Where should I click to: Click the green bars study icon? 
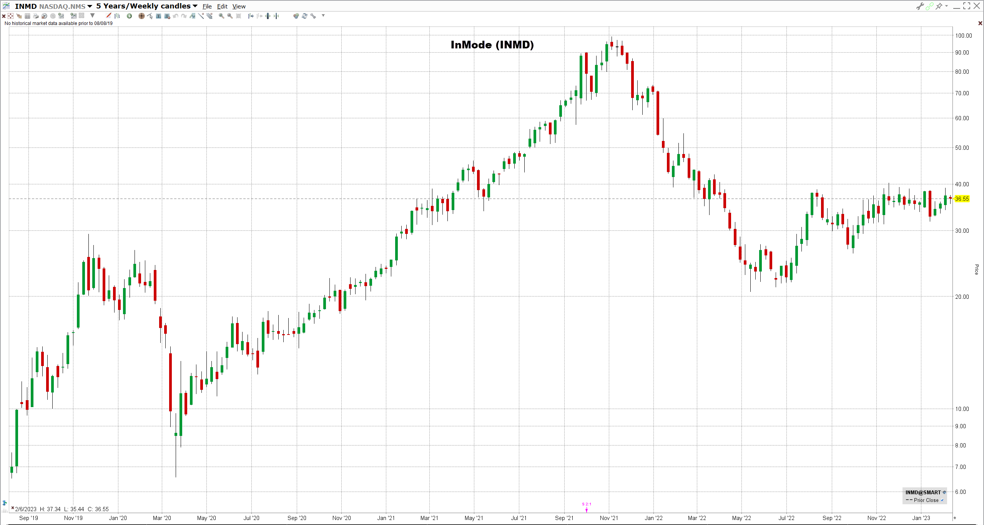(x=192, y=16)
